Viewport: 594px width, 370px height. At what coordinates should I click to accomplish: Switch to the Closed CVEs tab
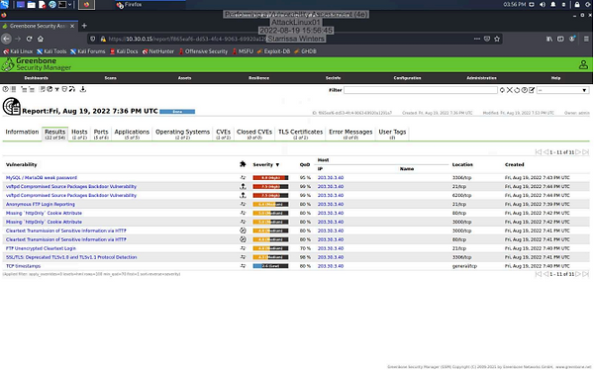pyautogui.click(x=254, y=134)
